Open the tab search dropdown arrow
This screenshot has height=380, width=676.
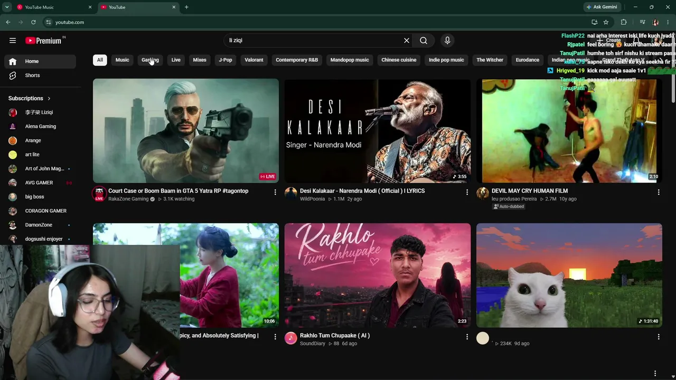pyautogui.click(x=7, y=7)
